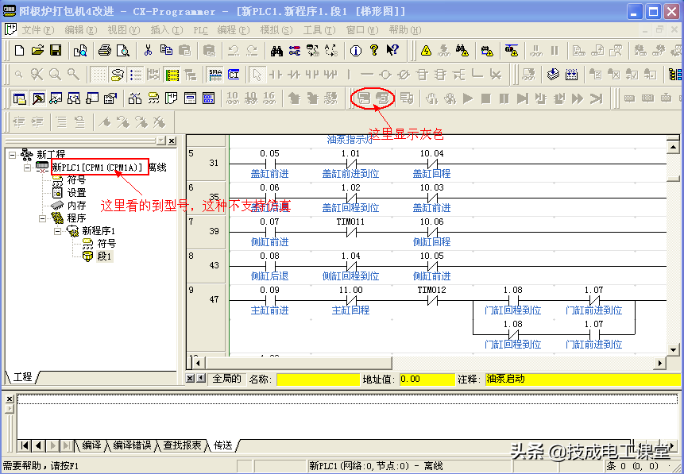Toggle rung annotation list icon
The width and height of the screenshot is (684, 474).
point(136,75)
